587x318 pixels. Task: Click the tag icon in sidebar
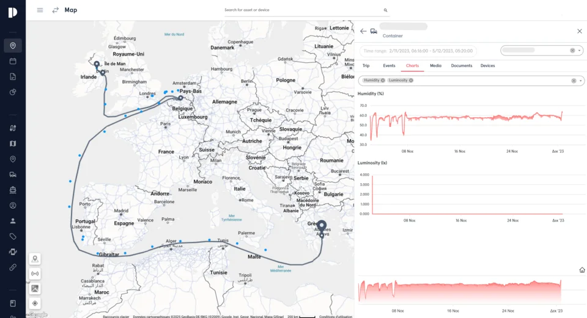click(13, 236)
